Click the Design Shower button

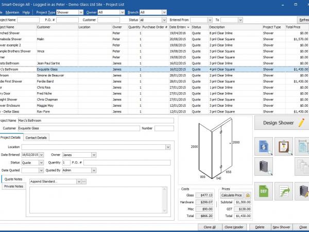282,123
